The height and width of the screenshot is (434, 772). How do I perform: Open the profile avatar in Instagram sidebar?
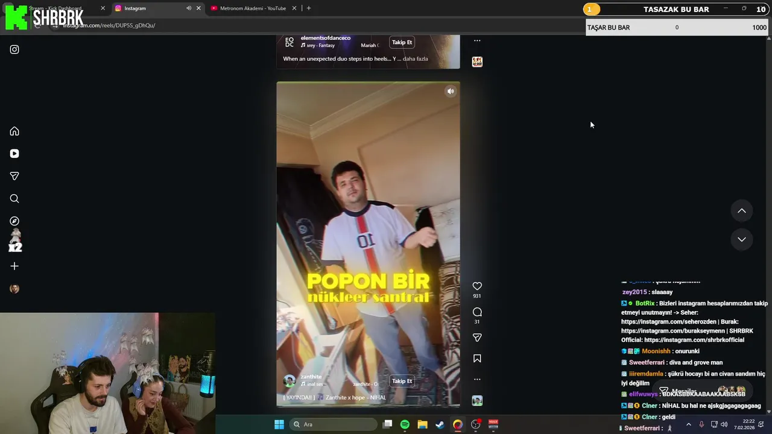(14, 289)
